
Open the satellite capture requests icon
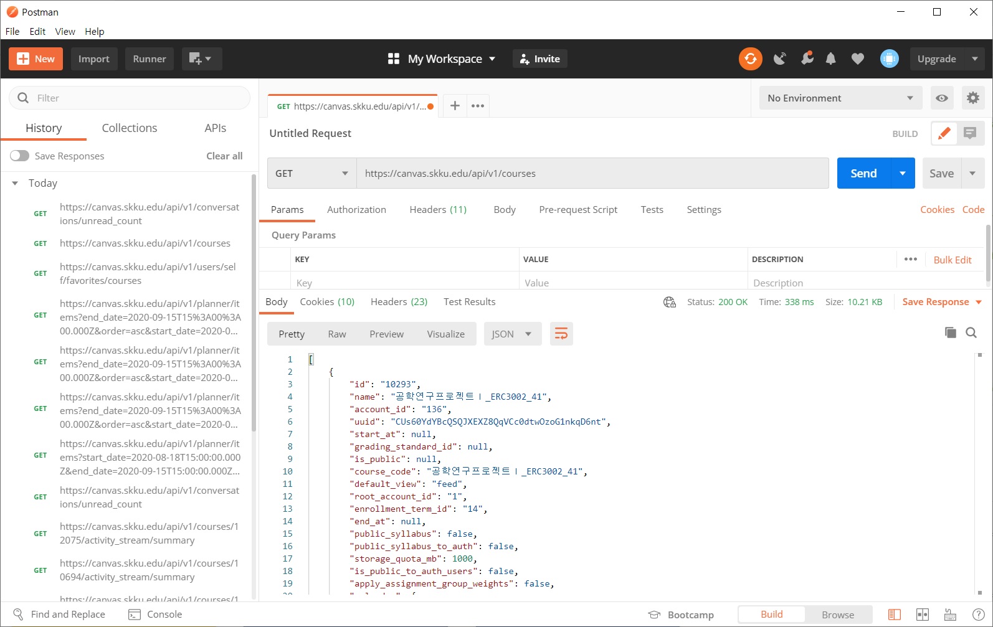pyautogui.click(x=779, y=59)
